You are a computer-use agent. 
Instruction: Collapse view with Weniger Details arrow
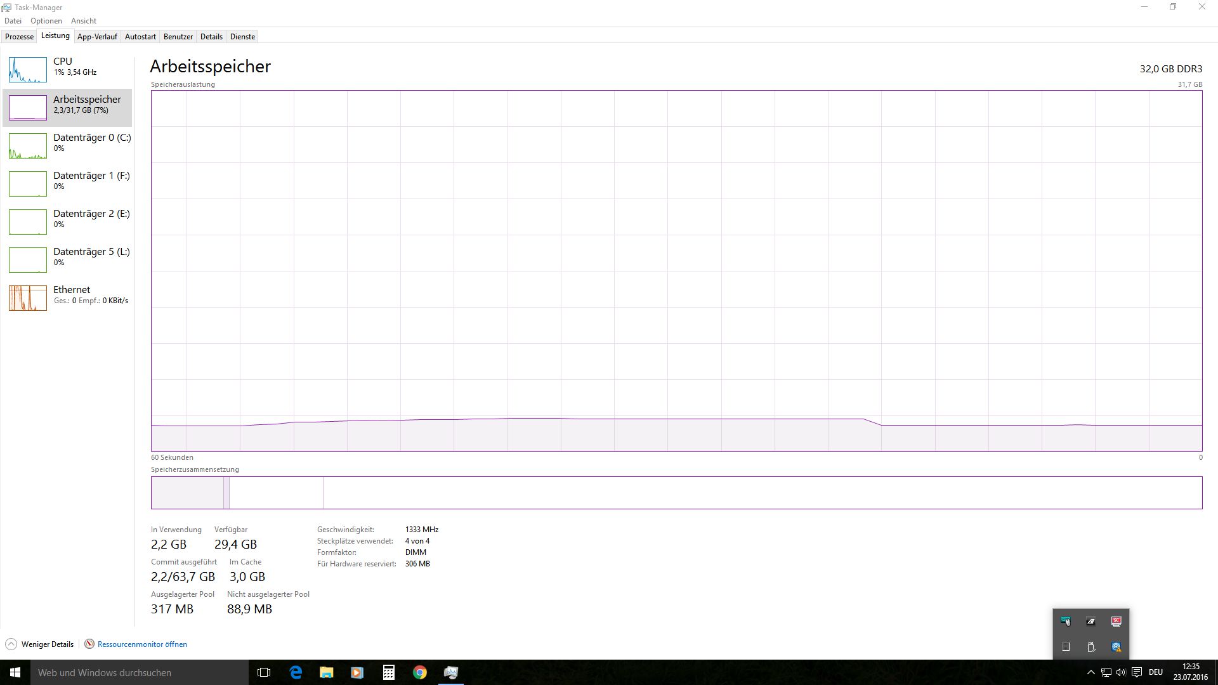pos(11,644)
